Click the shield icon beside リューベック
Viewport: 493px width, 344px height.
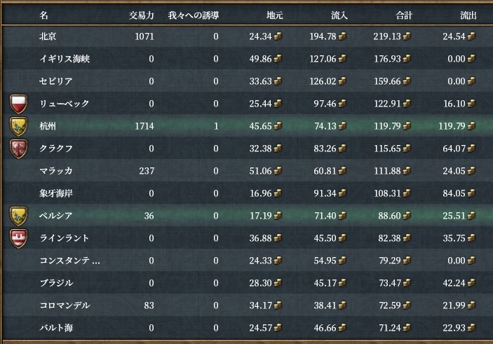(18, 104)
